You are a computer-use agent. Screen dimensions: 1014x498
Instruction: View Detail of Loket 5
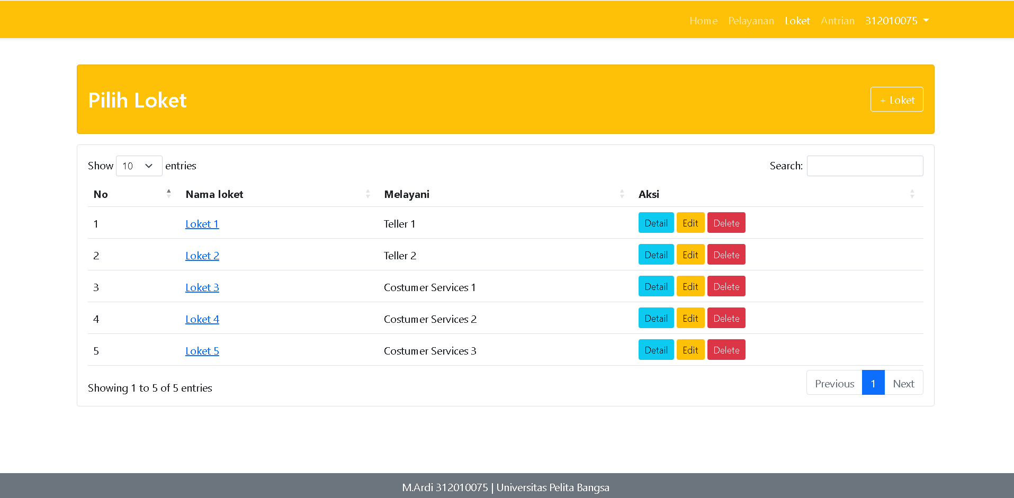tap(656, 350)
